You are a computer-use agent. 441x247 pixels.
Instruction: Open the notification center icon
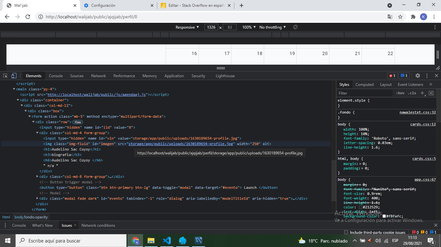pyautogui.click(x=431, y=241)
